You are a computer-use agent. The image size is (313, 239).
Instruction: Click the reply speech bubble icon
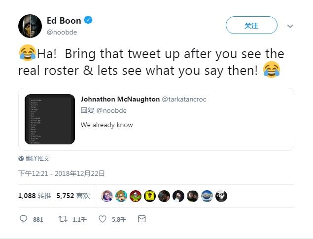pos(23,219)
